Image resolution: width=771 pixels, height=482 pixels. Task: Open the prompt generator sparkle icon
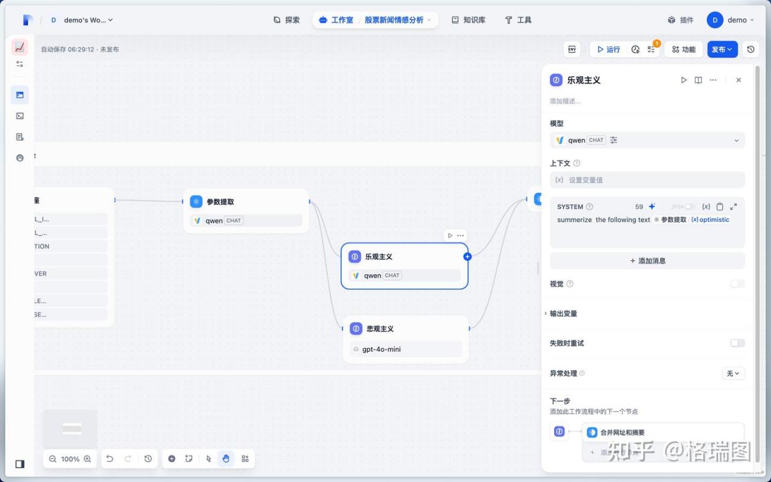[x=652, y=207]
